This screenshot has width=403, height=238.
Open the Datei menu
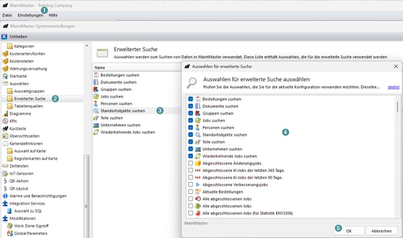pos(7,15)
